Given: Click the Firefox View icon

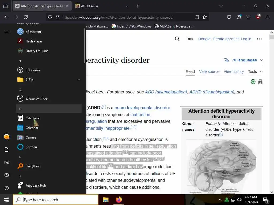Looking at the screenshot, I should pyautogui.click(x=5, y=6).
